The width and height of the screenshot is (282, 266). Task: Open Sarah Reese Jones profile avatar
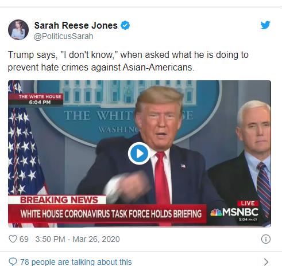tap(18, 30)
